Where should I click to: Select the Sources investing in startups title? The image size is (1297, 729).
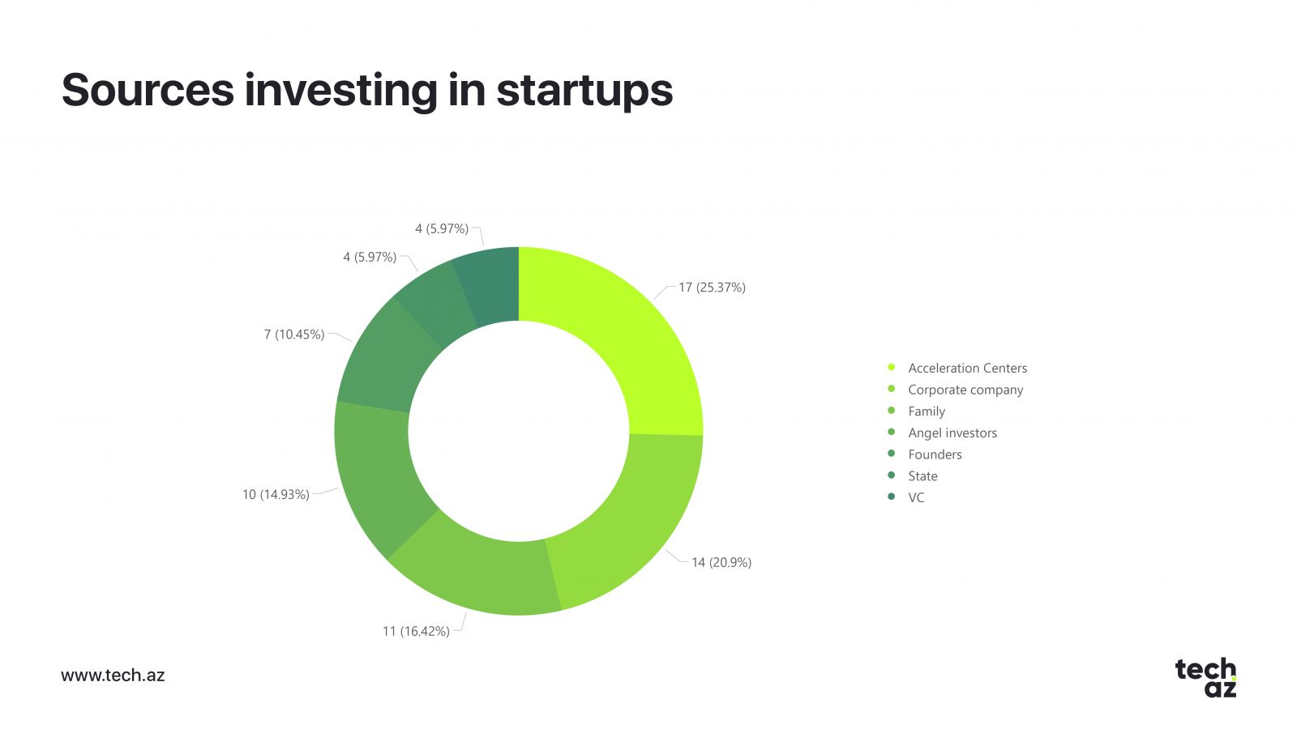(x=367, y=90)
